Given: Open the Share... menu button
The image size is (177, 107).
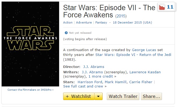Looking at the screenshot, I should click(152, 96).
